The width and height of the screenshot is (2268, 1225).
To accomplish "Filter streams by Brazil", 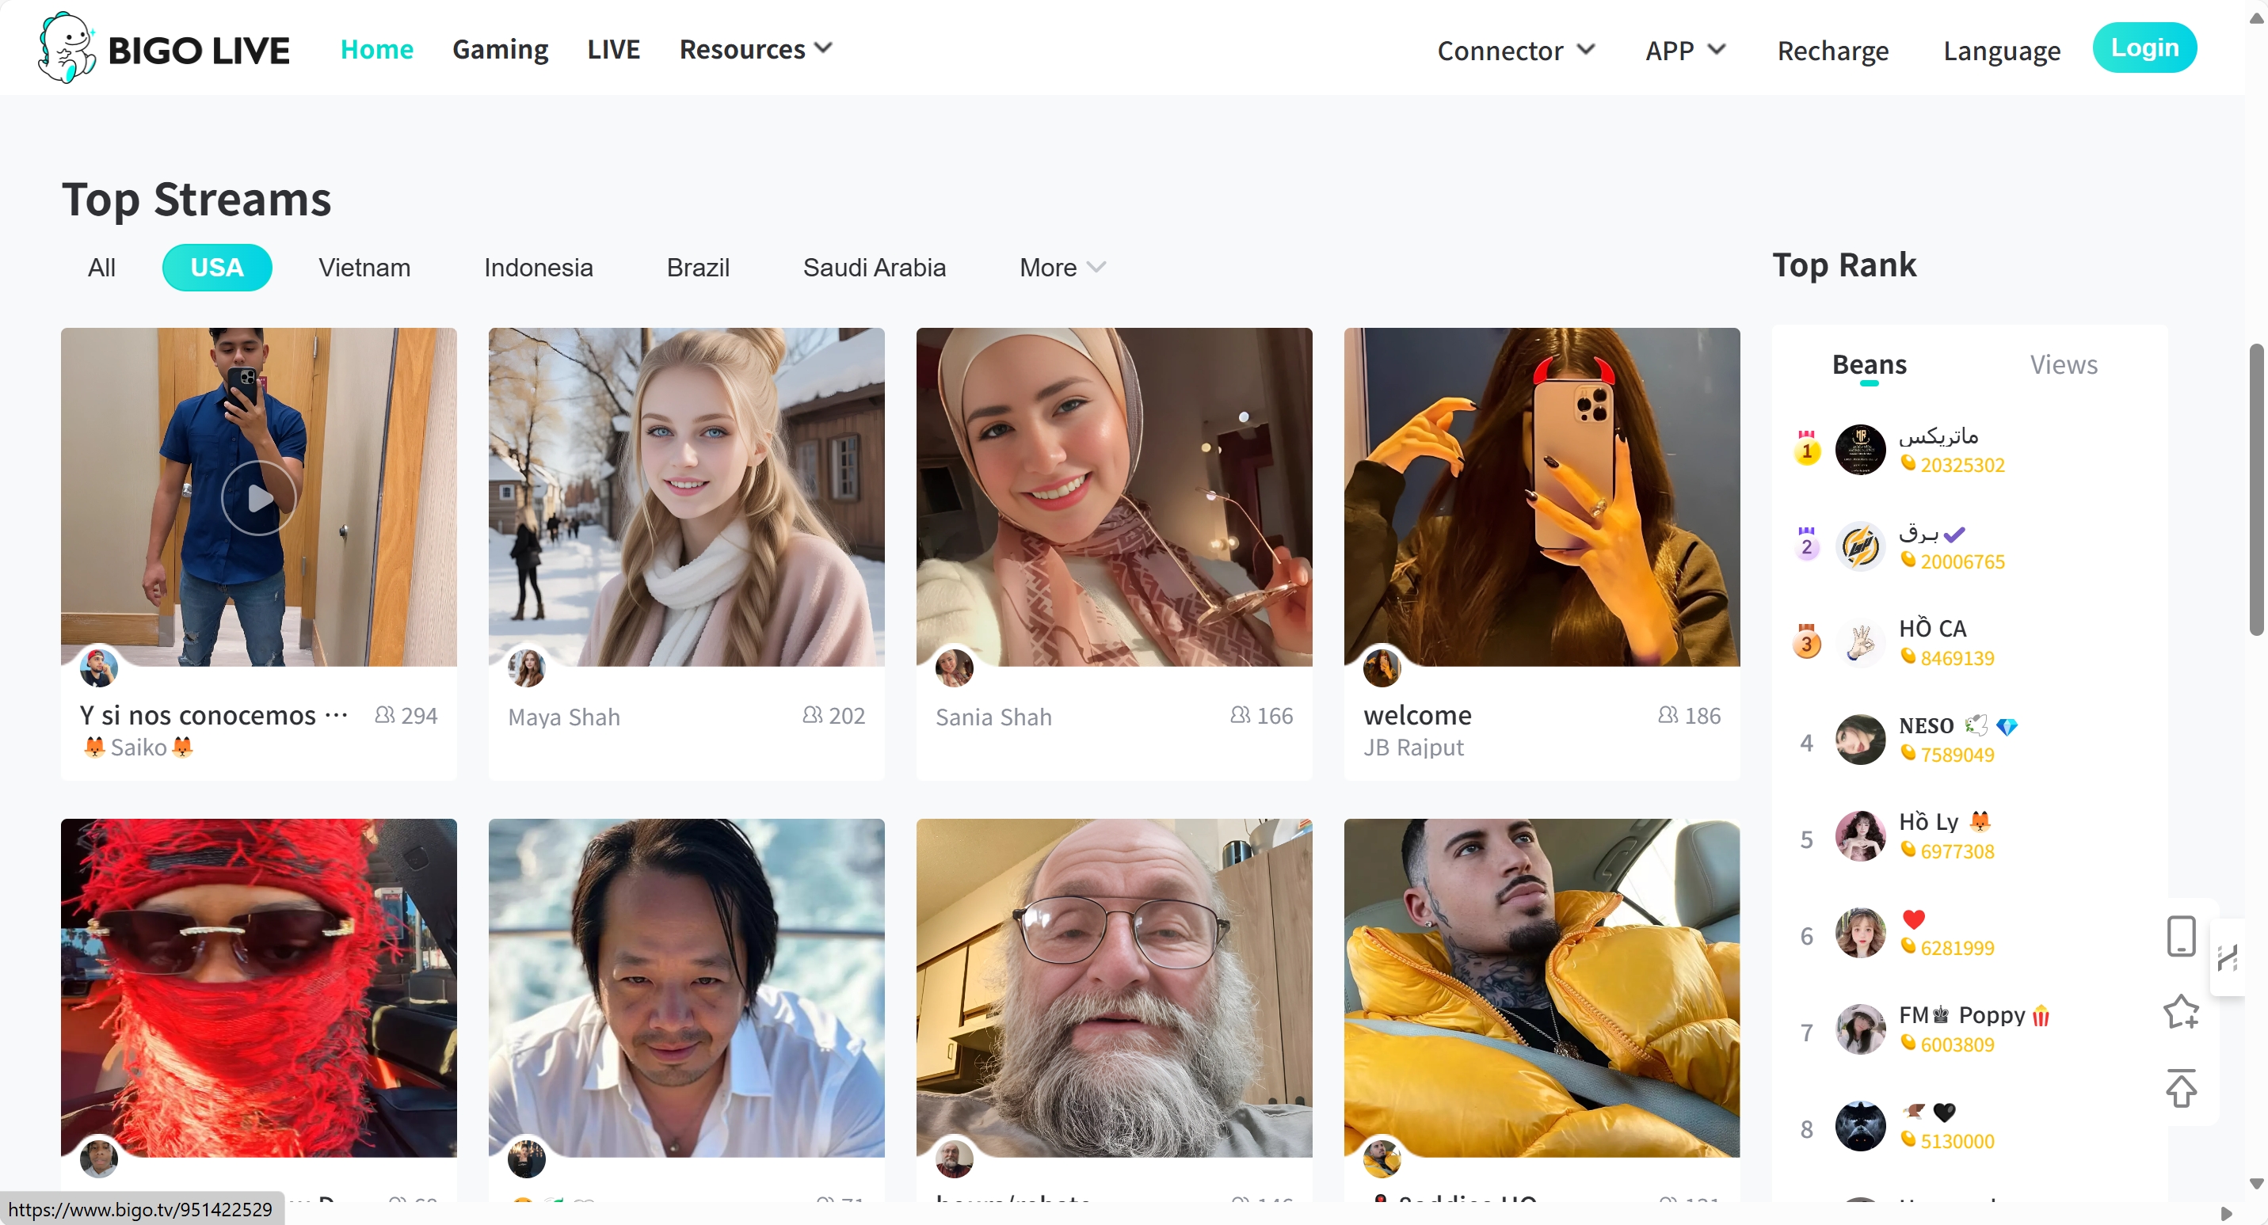I will pyautogui.click(x=698, y=268).
